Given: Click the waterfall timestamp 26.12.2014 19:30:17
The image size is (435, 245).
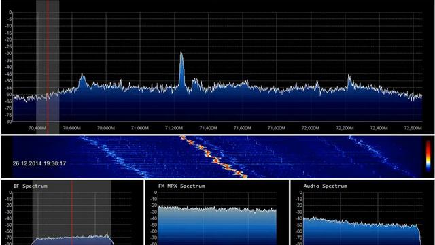Looking at the screenshot, I should tap(39, 163).
